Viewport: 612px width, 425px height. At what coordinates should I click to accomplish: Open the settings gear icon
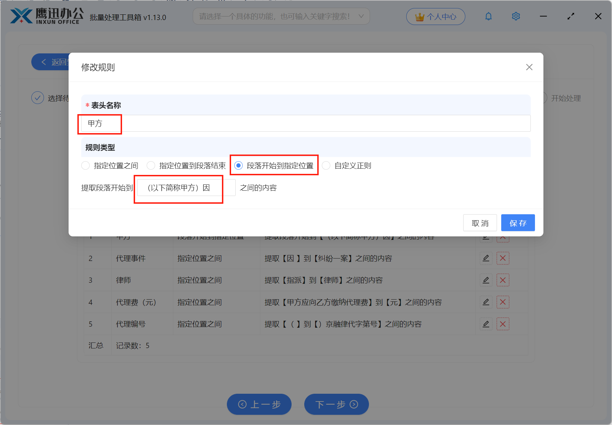[516, 16]
